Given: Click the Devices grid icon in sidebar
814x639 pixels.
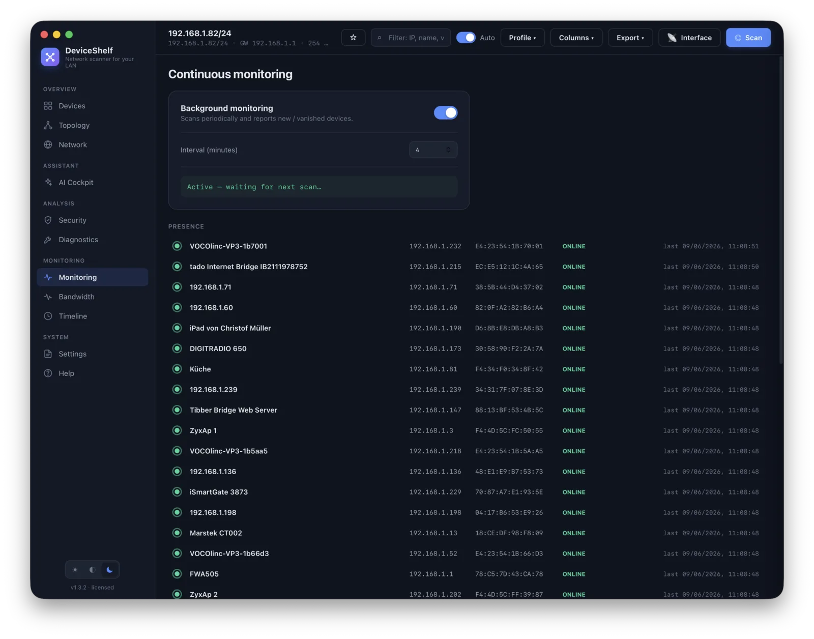Looking at the screenshot, I should [x=48, y=106].
